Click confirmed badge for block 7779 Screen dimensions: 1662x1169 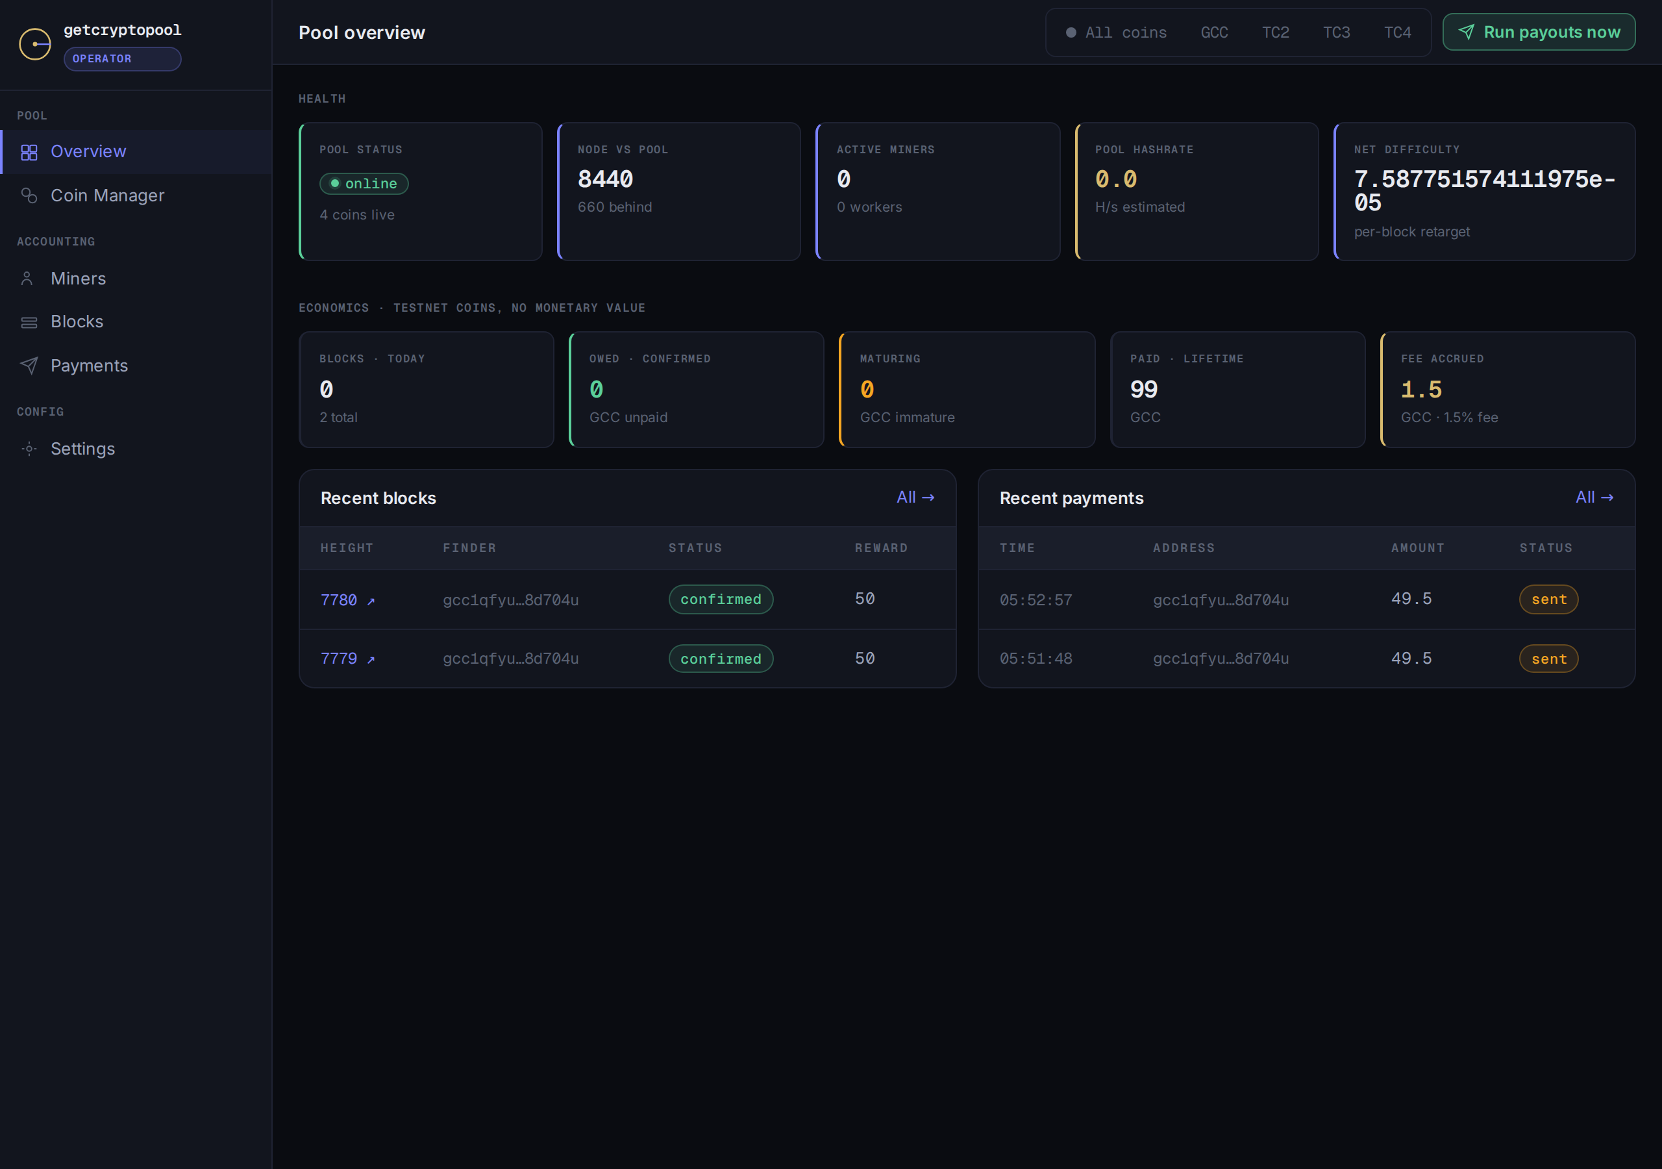[x=721, y=659]
